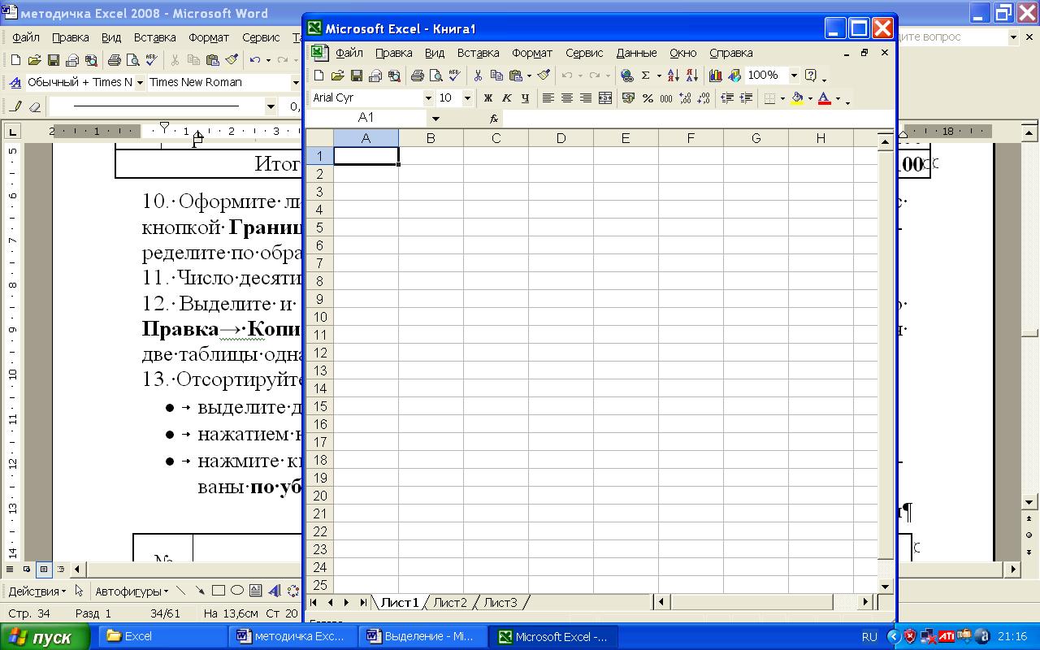Save the Excel workbook with floppy icon

pyautogui.click(x=356, y=76)
